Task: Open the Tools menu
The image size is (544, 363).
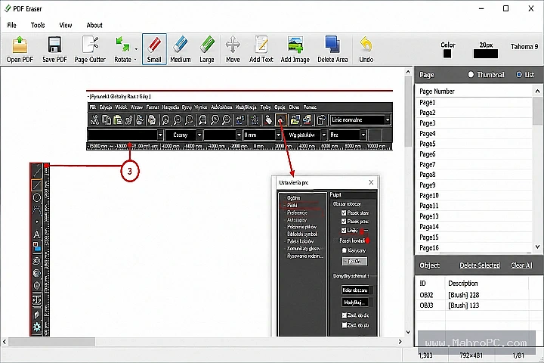Action: point(38,25)
